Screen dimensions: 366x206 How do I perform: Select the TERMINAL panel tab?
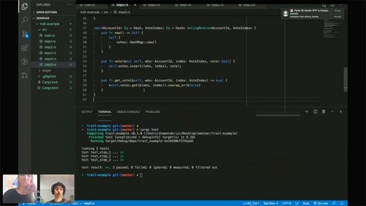point(105,112)
